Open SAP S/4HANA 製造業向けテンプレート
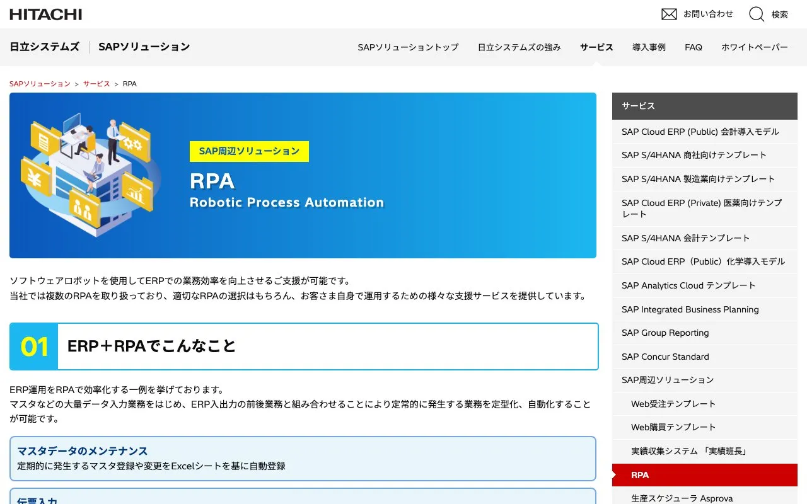This screenshot has height=504, width=807. point(705,179)
